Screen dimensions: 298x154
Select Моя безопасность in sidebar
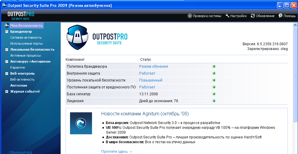(26, 25)
